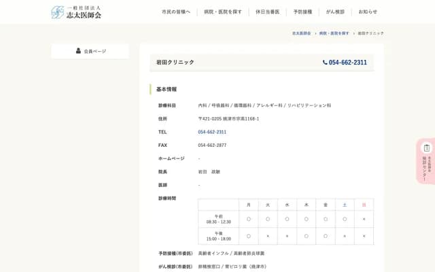This screenshot has width=435, height=272.
Task: Click 岩田クリニック breadcrumb text
Action: pos(370,33)
